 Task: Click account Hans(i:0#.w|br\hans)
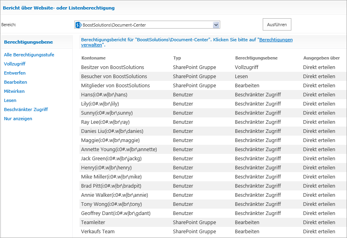pos(104,95)
